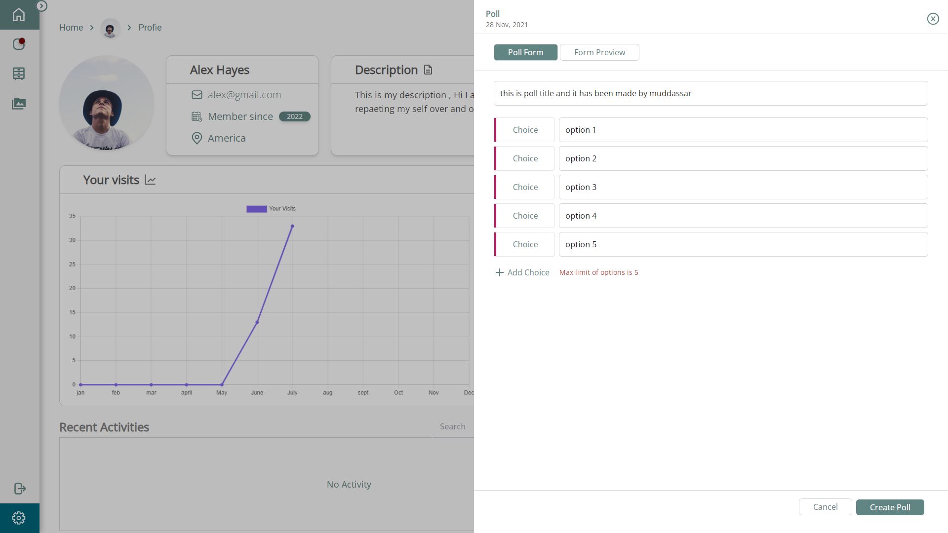
Task: Edit the option 3 input field
Action: (744, 187)
